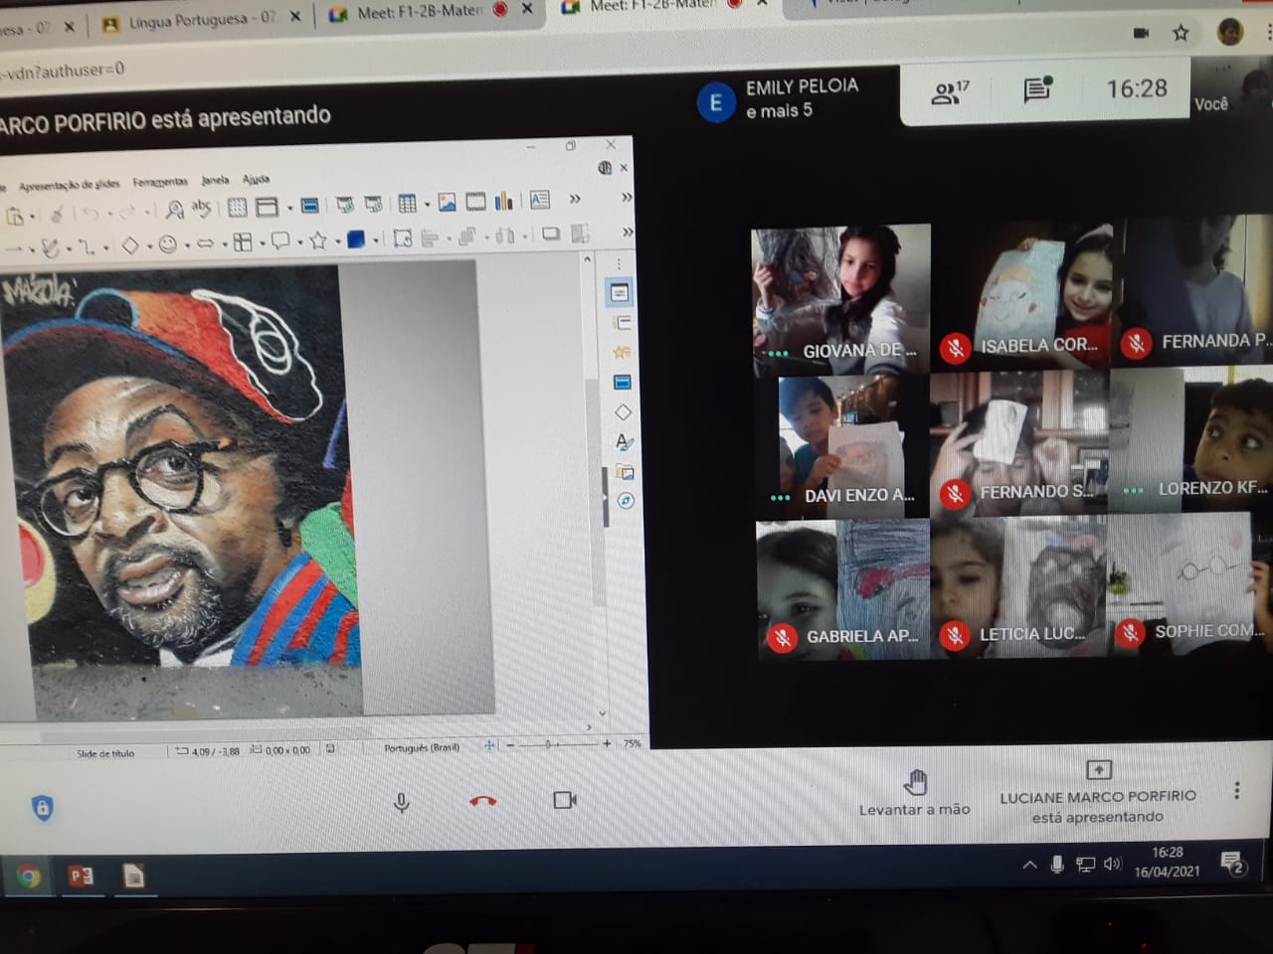The image size is (1273, 954).
Task: Expand the slide layout dropdown arrow
Action: point(289,207)
